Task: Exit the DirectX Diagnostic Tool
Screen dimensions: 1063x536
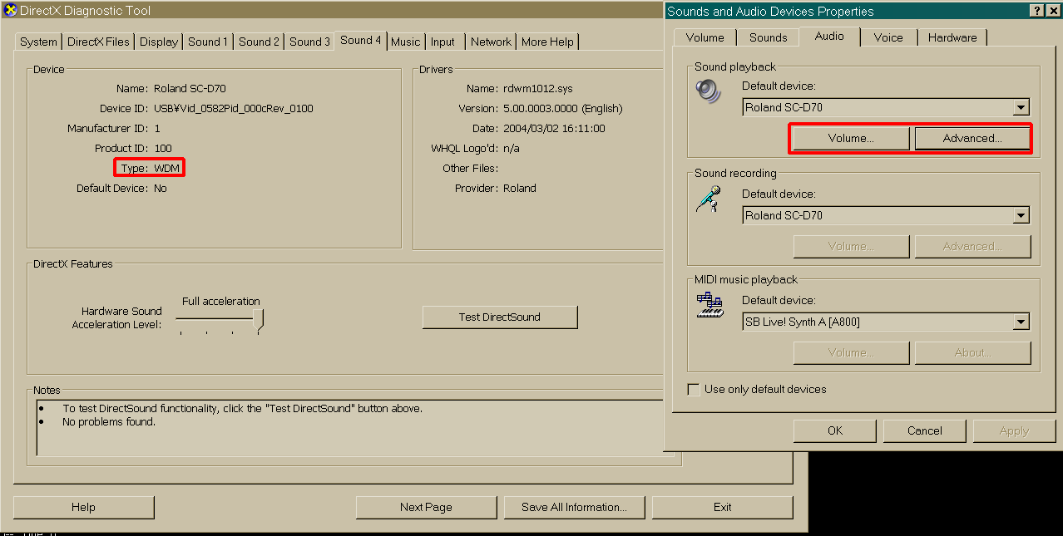Action: point(723,507)
